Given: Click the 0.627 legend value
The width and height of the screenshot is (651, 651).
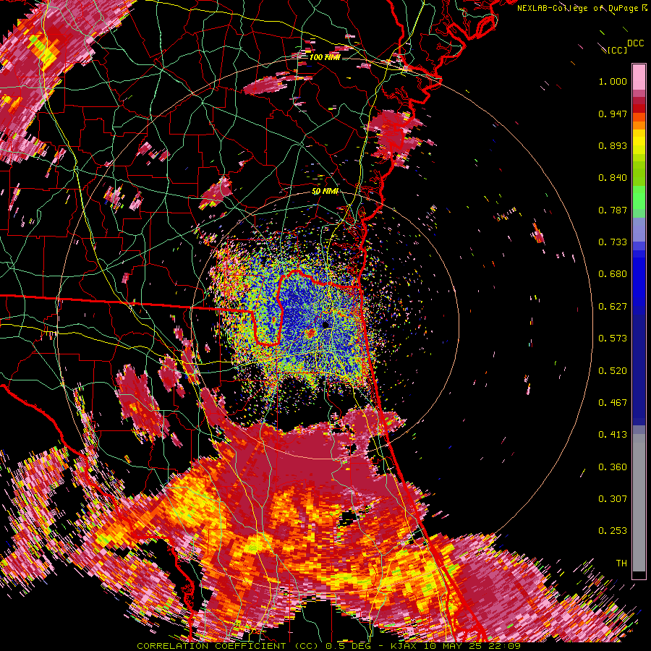Looking at the screenshot, I should pyautogui.click(x=613, y=307).
